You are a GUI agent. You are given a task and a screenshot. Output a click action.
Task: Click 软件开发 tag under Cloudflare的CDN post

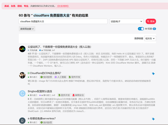click(x=74, y=77)
